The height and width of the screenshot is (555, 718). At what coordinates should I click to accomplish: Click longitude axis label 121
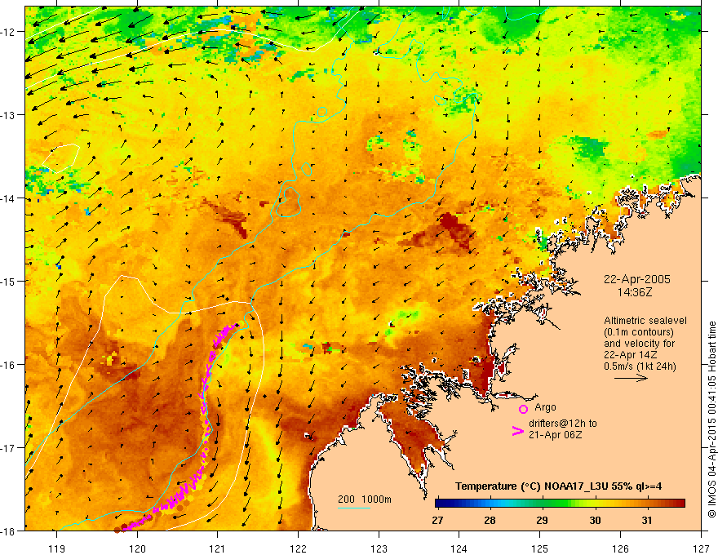pyautogui.click(x=218, y=548)
